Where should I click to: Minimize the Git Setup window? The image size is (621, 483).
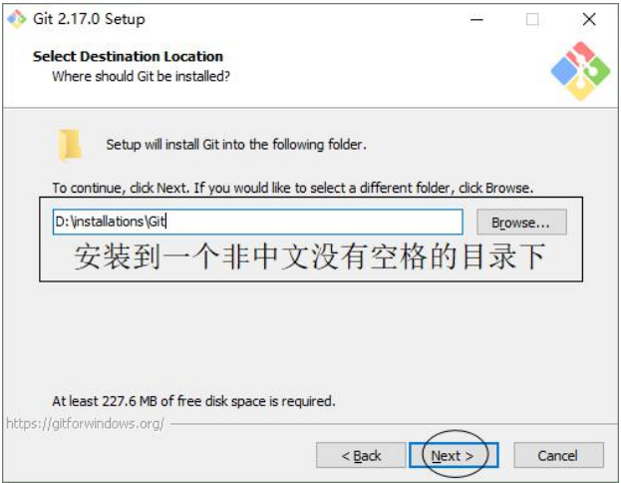[x=476, y=19]
